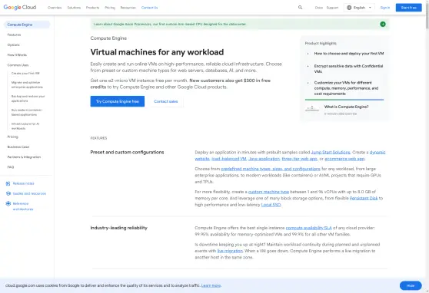This screenshot has width=429, height=293.
Task: Open the Guides and resources link
Action: (x=29, y=193)
